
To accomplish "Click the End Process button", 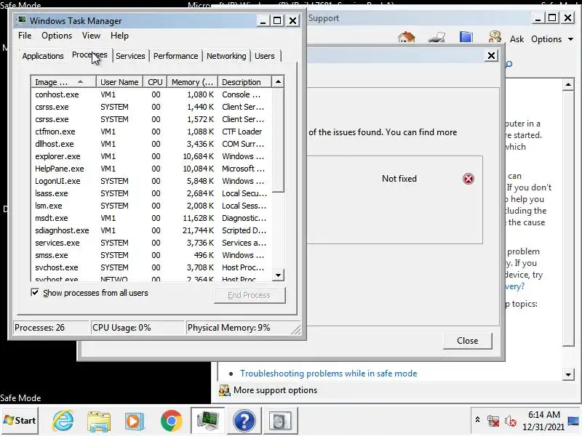I will tap(250, 295).
